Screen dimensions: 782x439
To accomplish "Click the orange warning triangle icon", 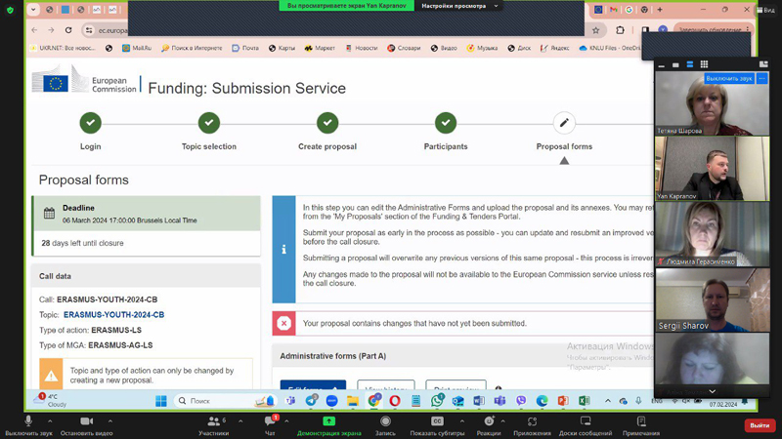I will [x=51, y=376].
